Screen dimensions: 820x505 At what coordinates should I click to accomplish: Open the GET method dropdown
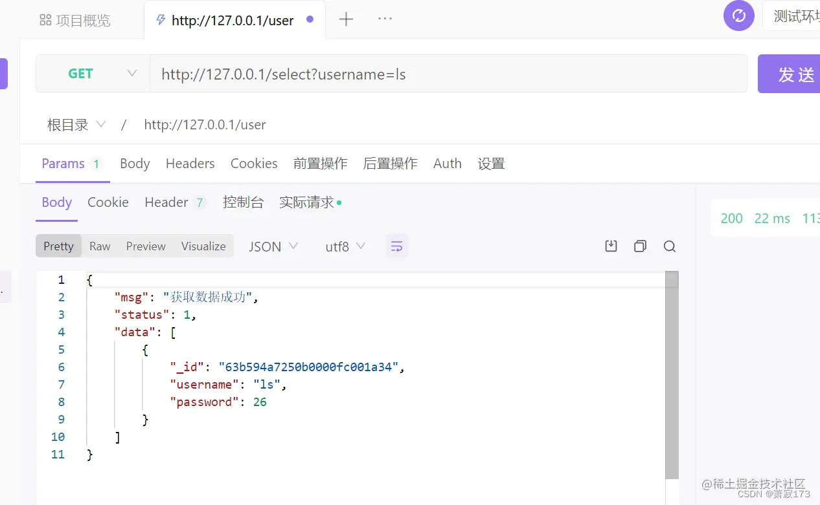click(93, 74)
